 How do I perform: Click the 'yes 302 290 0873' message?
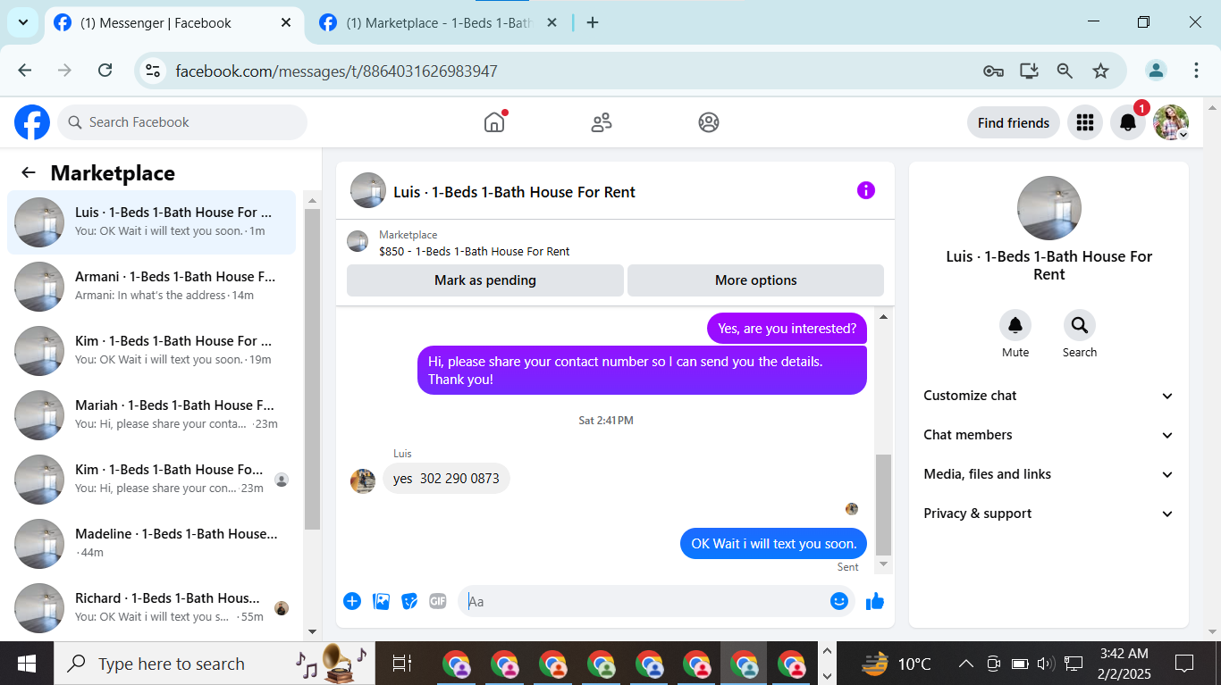447,479
